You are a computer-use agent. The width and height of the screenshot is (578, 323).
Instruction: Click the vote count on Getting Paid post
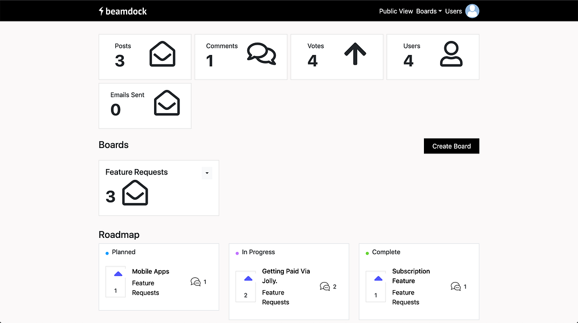[x=246, y=296]
